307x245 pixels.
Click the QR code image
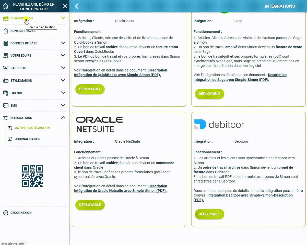click(32, 176)
